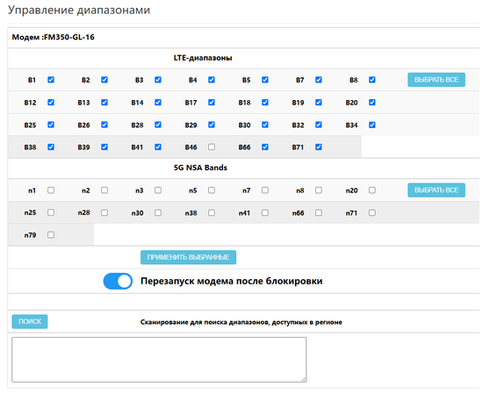Uncheck the B20 band checkbox

click(x=372, y=102)
